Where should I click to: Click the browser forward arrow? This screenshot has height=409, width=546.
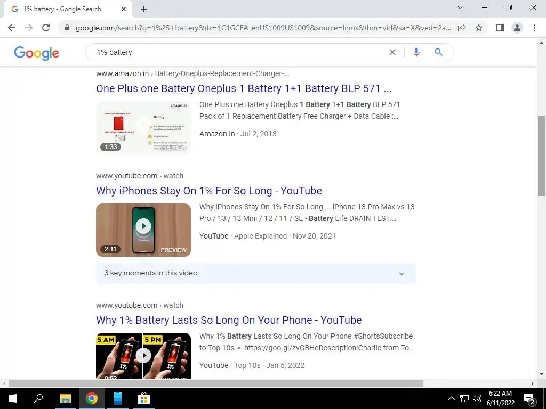coord(29,28)
